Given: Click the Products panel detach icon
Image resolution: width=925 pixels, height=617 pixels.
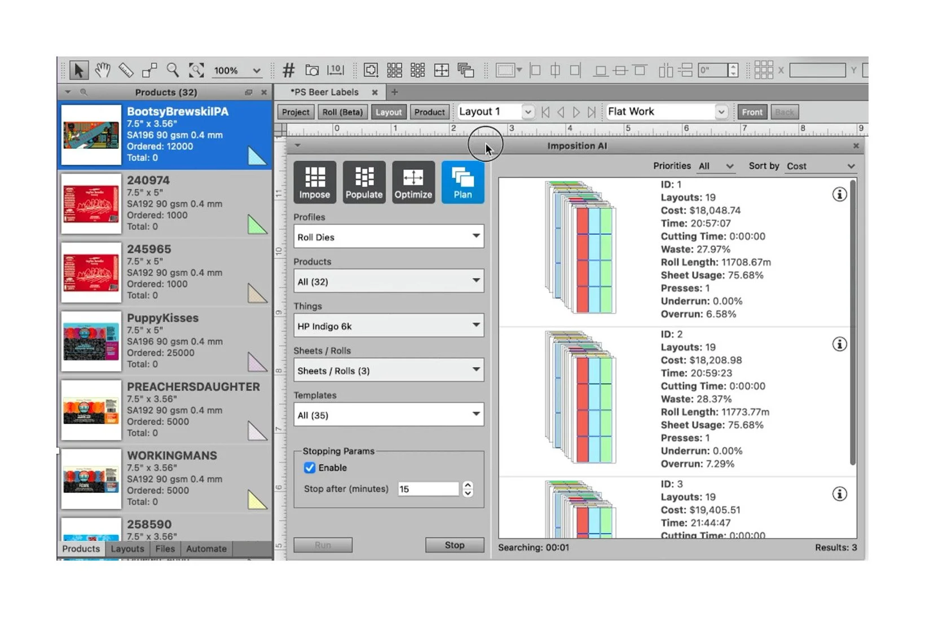Looking at the screenshot, I should pyautogui.click(x=248, y=92).
